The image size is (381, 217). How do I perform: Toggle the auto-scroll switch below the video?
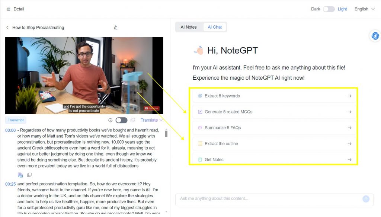pos(121,120)
